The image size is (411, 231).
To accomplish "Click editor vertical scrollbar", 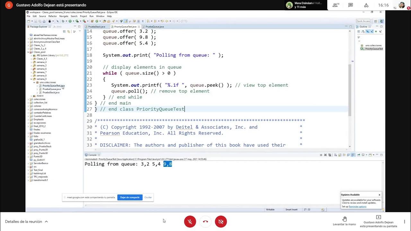I will [x=350, y=90].
